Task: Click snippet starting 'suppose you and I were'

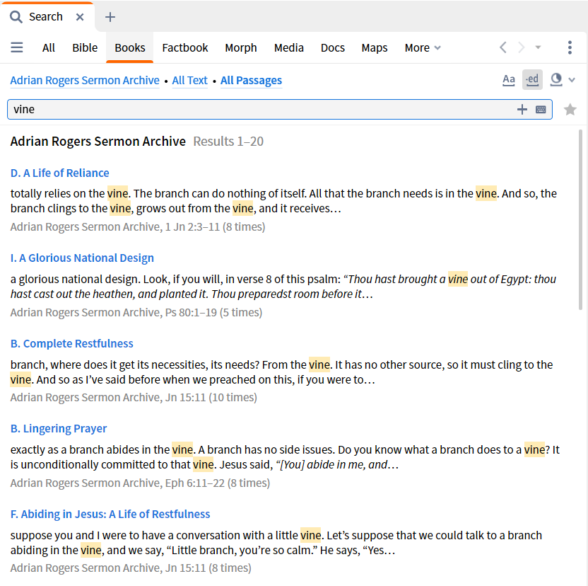Action: 276,543
